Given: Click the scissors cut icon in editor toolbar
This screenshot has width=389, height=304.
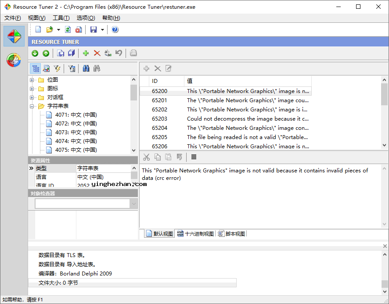Looking at the screenshot, I should tap(146, 157).
